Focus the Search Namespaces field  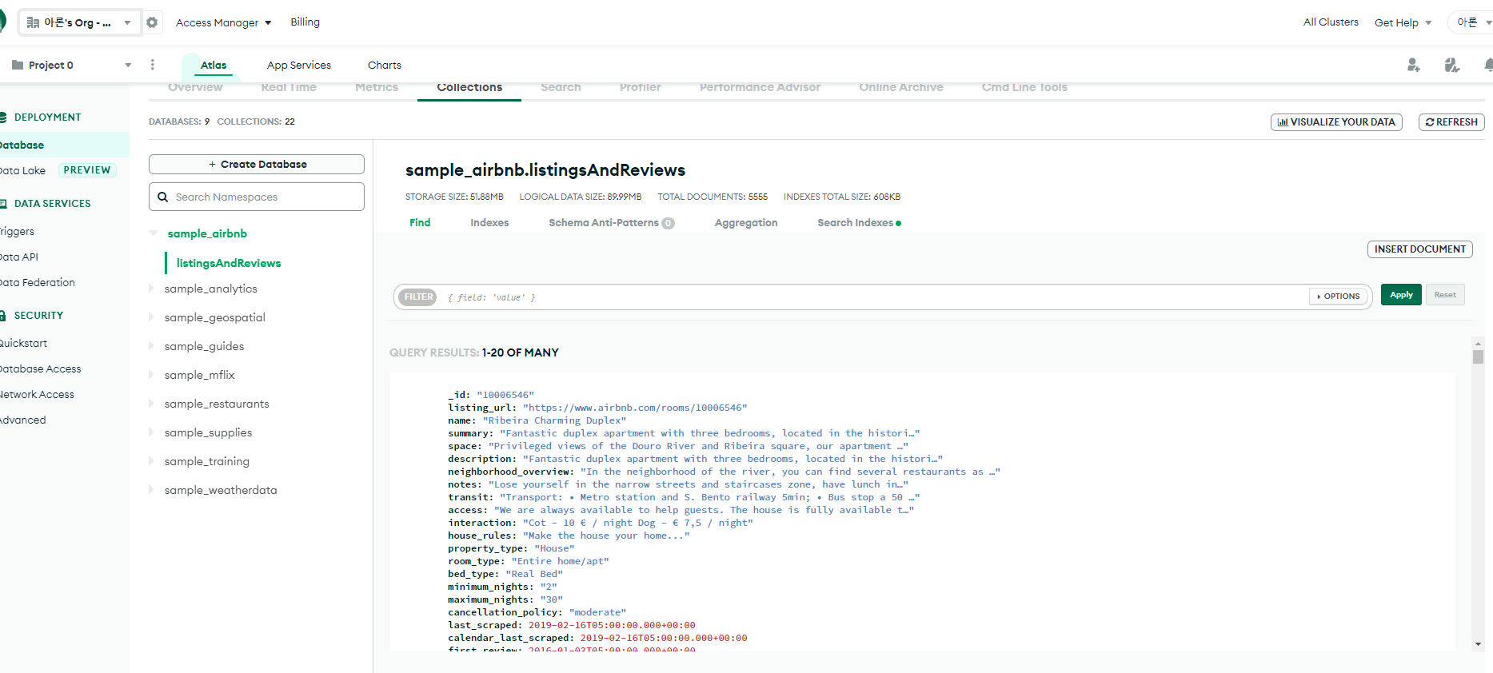257,197
